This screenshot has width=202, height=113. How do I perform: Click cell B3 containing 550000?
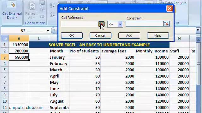tap(19, 57)
